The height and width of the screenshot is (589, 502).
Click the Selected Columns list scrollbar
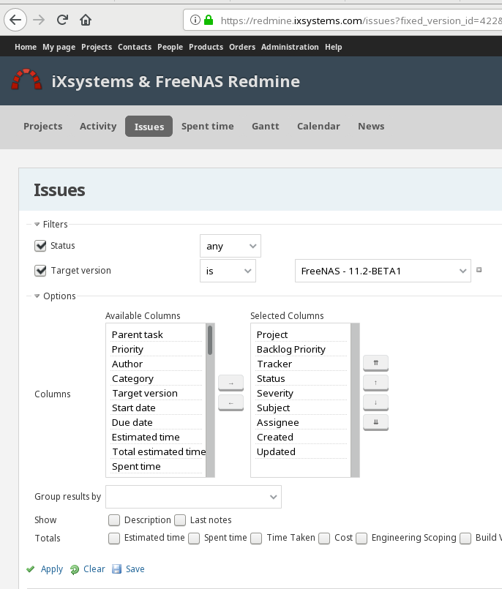pos(355,400)
